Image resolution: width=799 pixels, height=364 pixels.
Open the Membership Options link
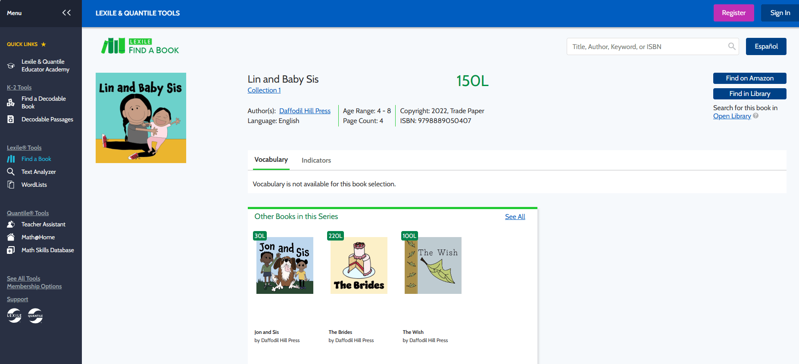pos(34,286)
